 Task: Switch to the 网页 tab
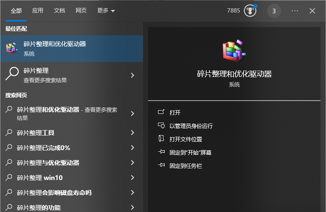coord(81,10)
